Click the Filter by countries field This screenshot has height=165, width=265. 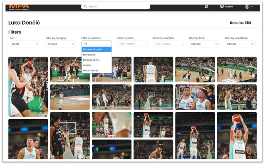[168, 44]
